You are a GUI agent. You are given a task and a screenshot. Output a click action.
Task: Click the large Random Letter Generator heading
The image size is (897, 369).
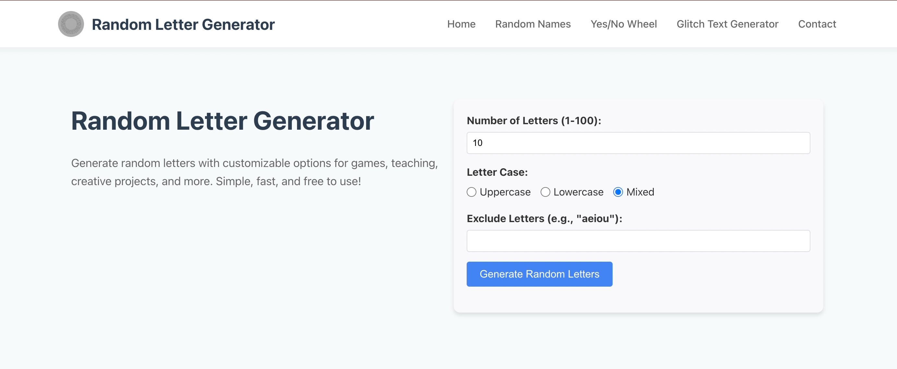click(x=222, y=121)
